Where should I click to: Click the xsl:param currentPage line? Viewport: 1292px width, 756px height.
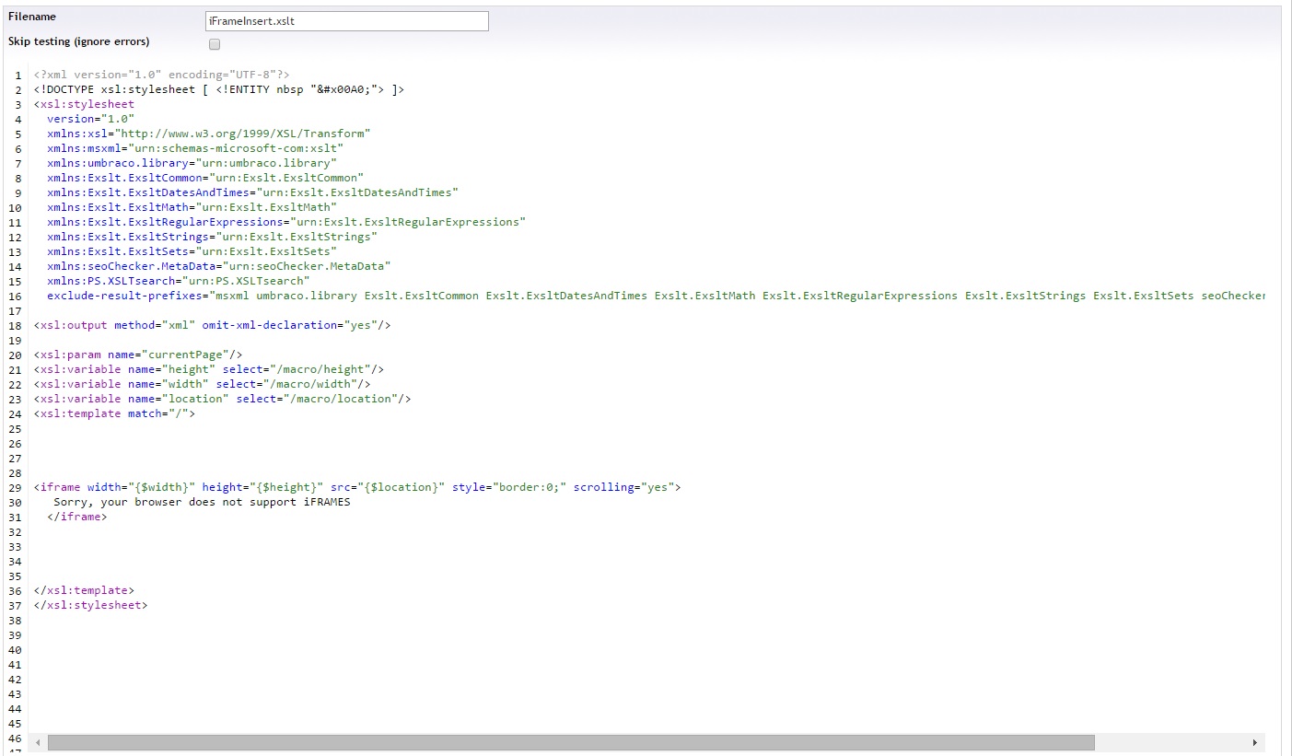pos(138,355)
